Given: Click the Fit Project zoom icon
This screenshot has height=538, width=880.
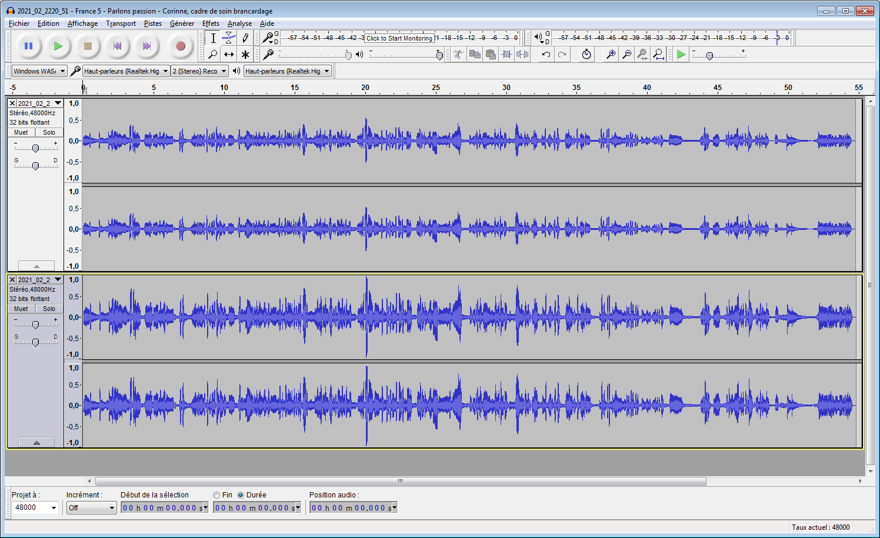Looking at the screenshot, I should pyautogui.click(x=659, y=55).
